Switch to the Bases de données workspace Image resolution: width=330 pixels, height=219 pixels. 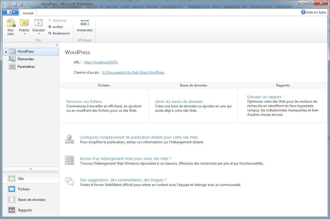[x=32, y=200]
